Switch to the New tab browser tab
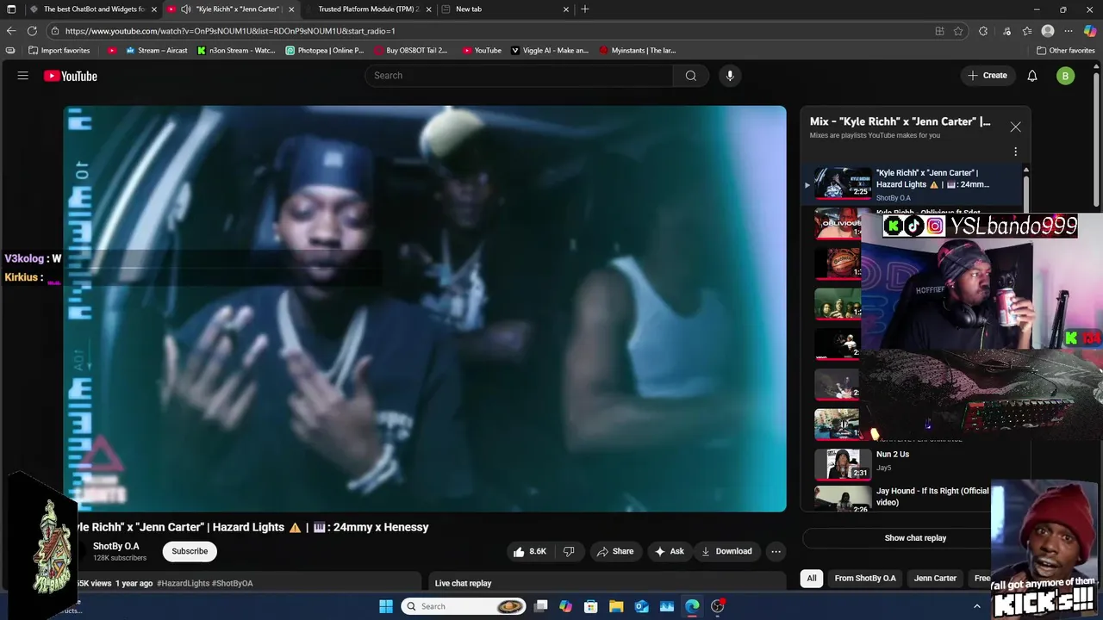 pyautogui.click(x=504, y=9)
